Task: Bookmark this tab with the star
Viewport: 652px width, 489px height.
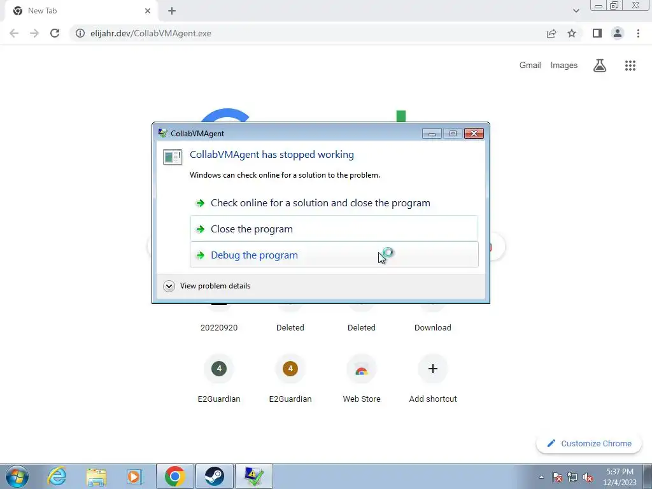Action: (572, 33)
